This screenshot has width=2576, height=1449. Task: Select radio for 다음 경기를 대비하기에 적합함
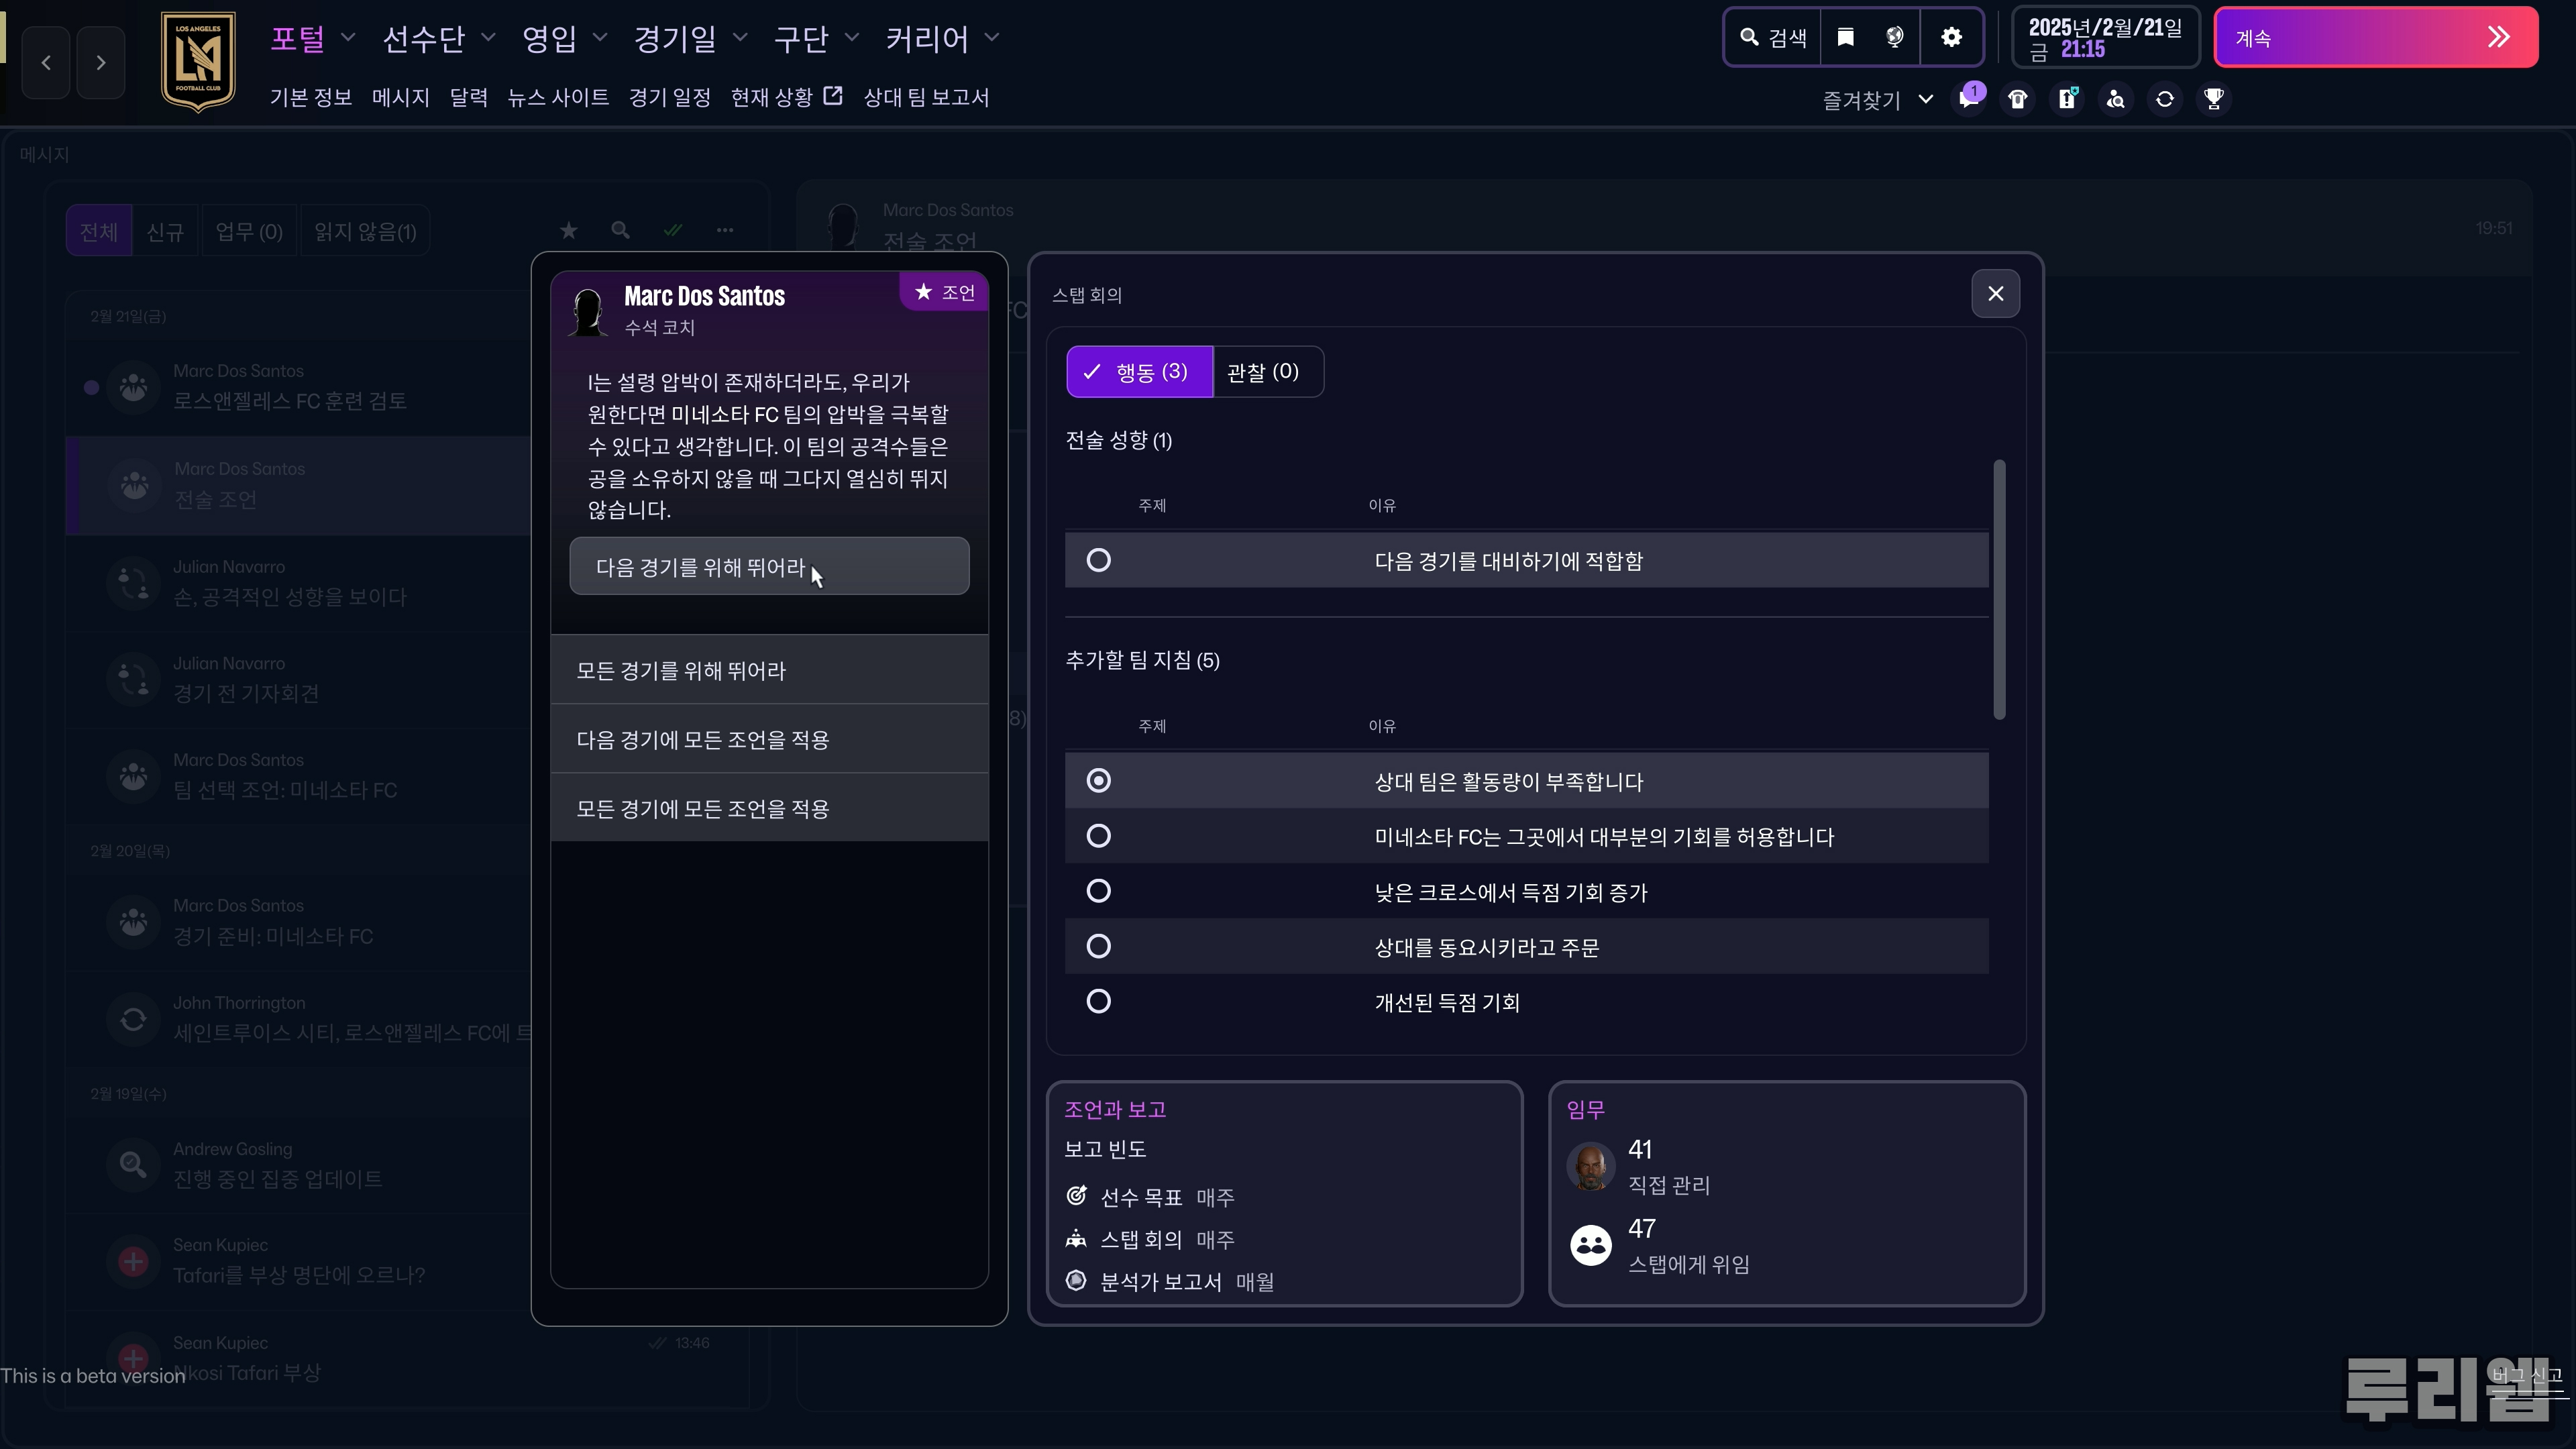tap(1098, 560)
